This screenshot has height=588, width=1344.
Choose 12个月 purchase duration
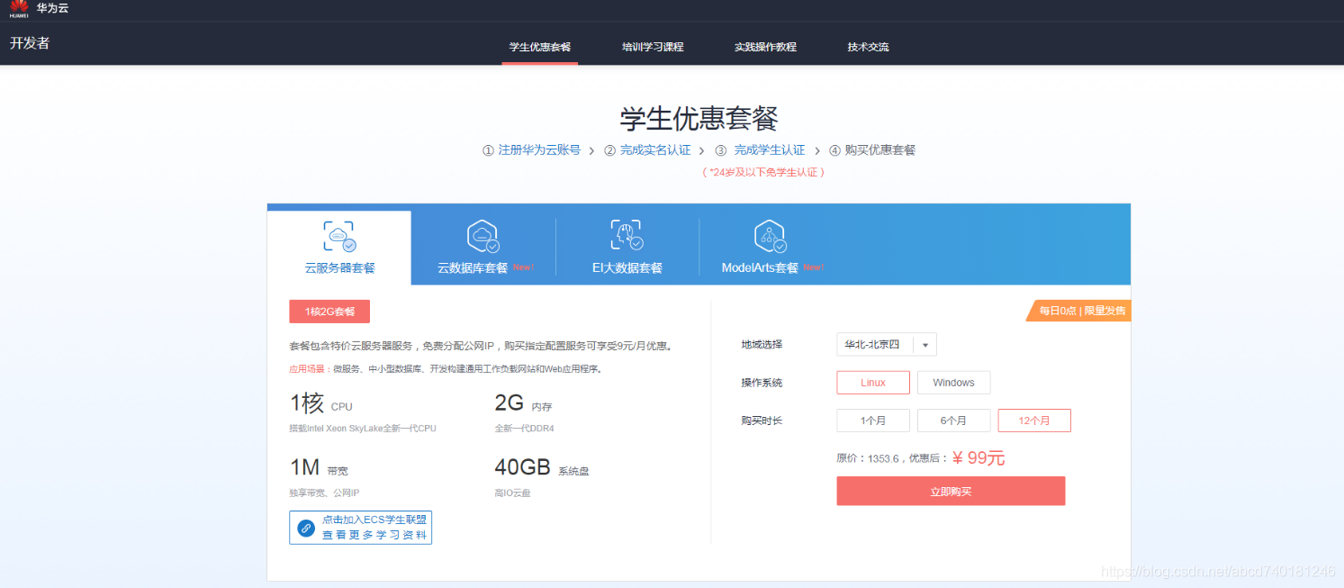[x=1034, y=421]
